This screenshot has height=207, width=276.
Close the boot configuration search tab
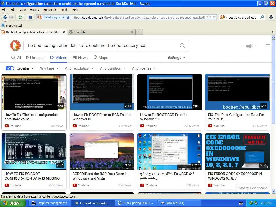point(64,32)
